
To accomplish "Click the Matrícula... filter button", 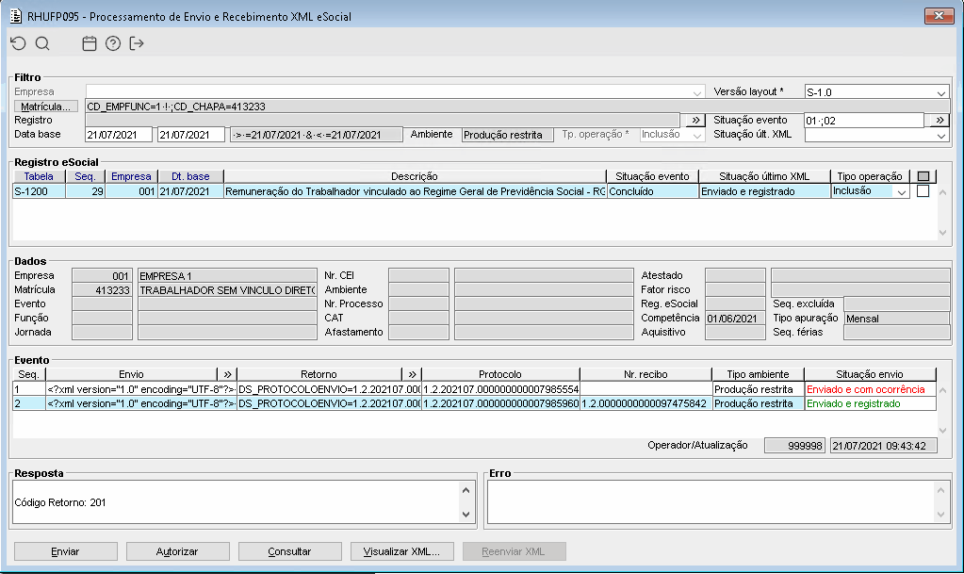I will point(46,107).
